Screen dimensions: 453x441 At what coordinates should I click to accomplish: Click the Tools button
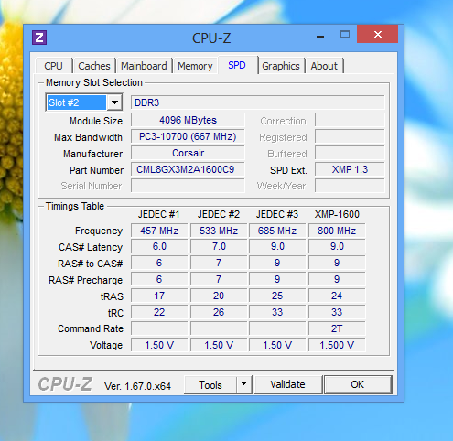tap(210, 385)
